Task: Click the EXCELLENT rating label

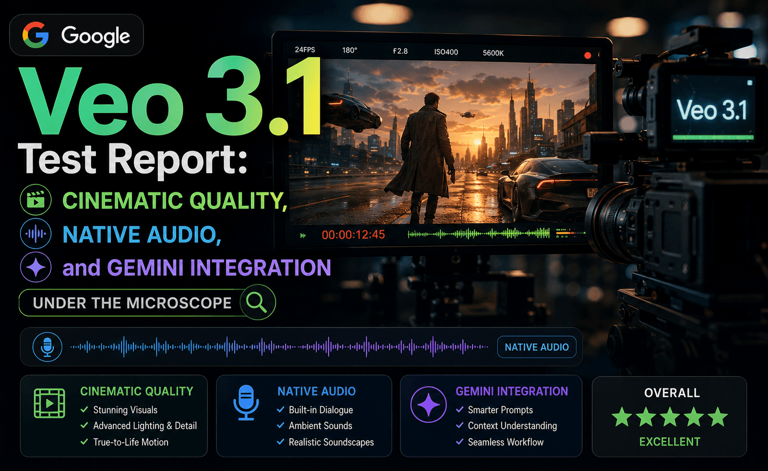Action: tap(670, 442)
